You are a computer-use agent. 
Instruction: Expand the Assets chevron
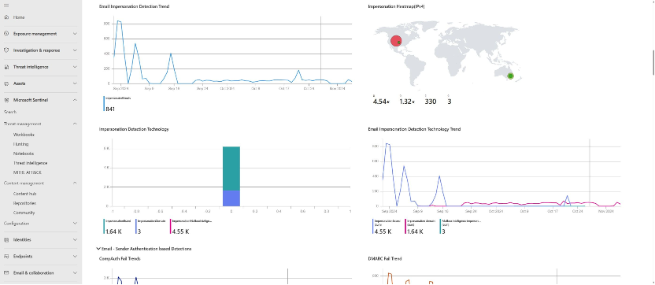[75, 83]
